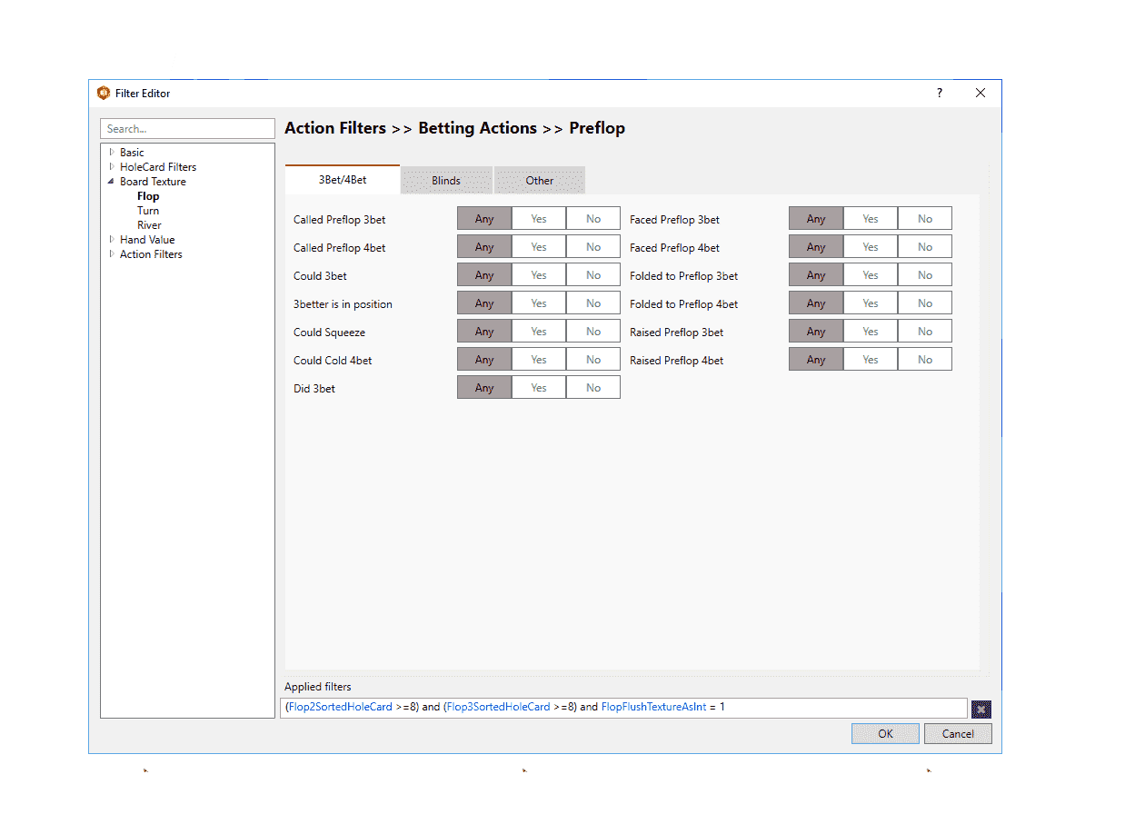
Task: Select Turn in the tree
Action: click(148, 211)
